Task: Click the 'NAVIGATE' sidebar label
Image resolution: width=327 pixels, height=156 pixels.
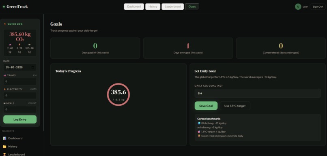Action: point(9,131)
